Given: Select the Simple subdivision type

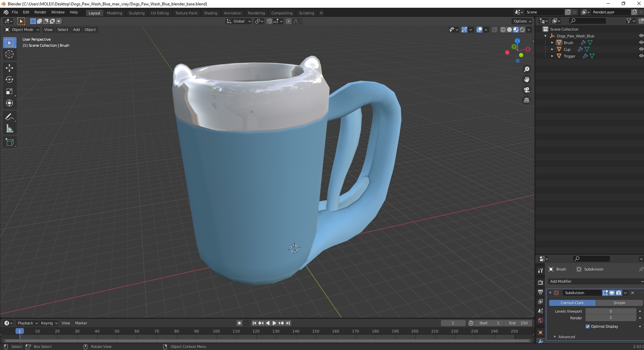Looking at the screenshot, I should 619,303.
